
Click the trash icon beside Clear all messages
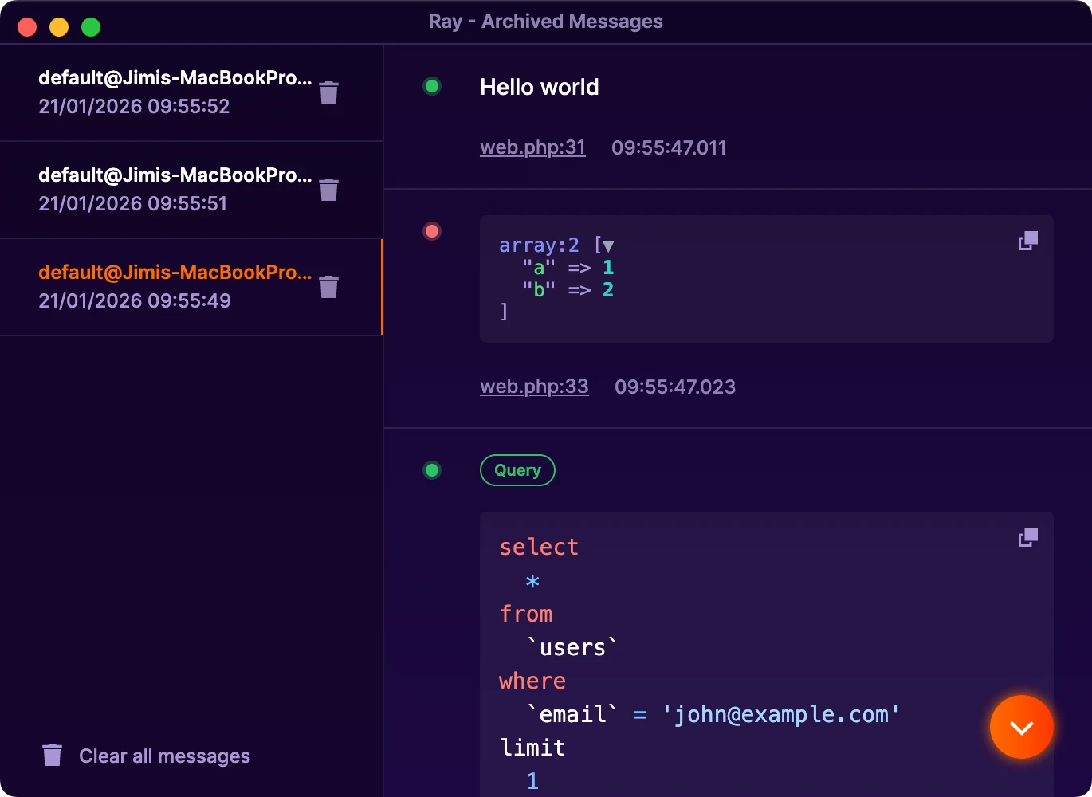(53, 755)
